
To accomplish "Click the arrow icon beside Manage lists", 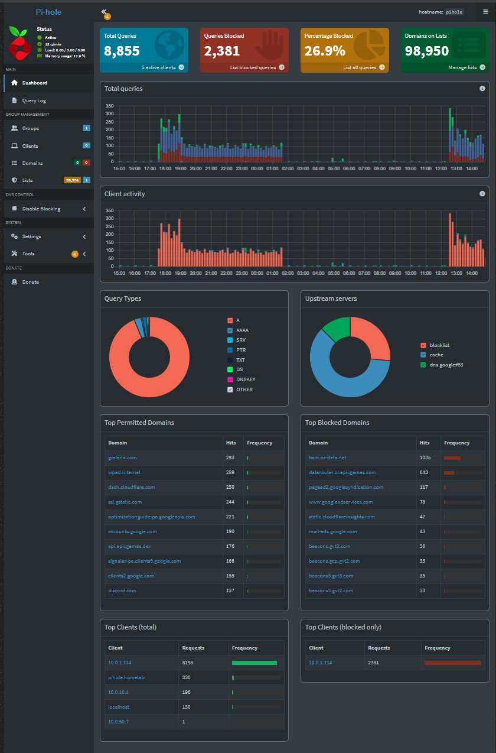I will coord(482,67).
